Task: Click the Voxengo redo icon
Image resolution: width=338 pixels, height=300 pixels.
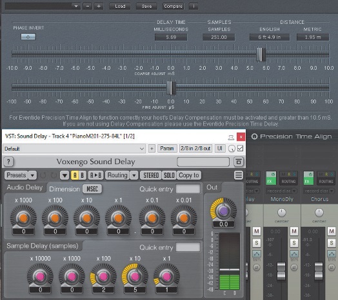Action: (54, 175)
